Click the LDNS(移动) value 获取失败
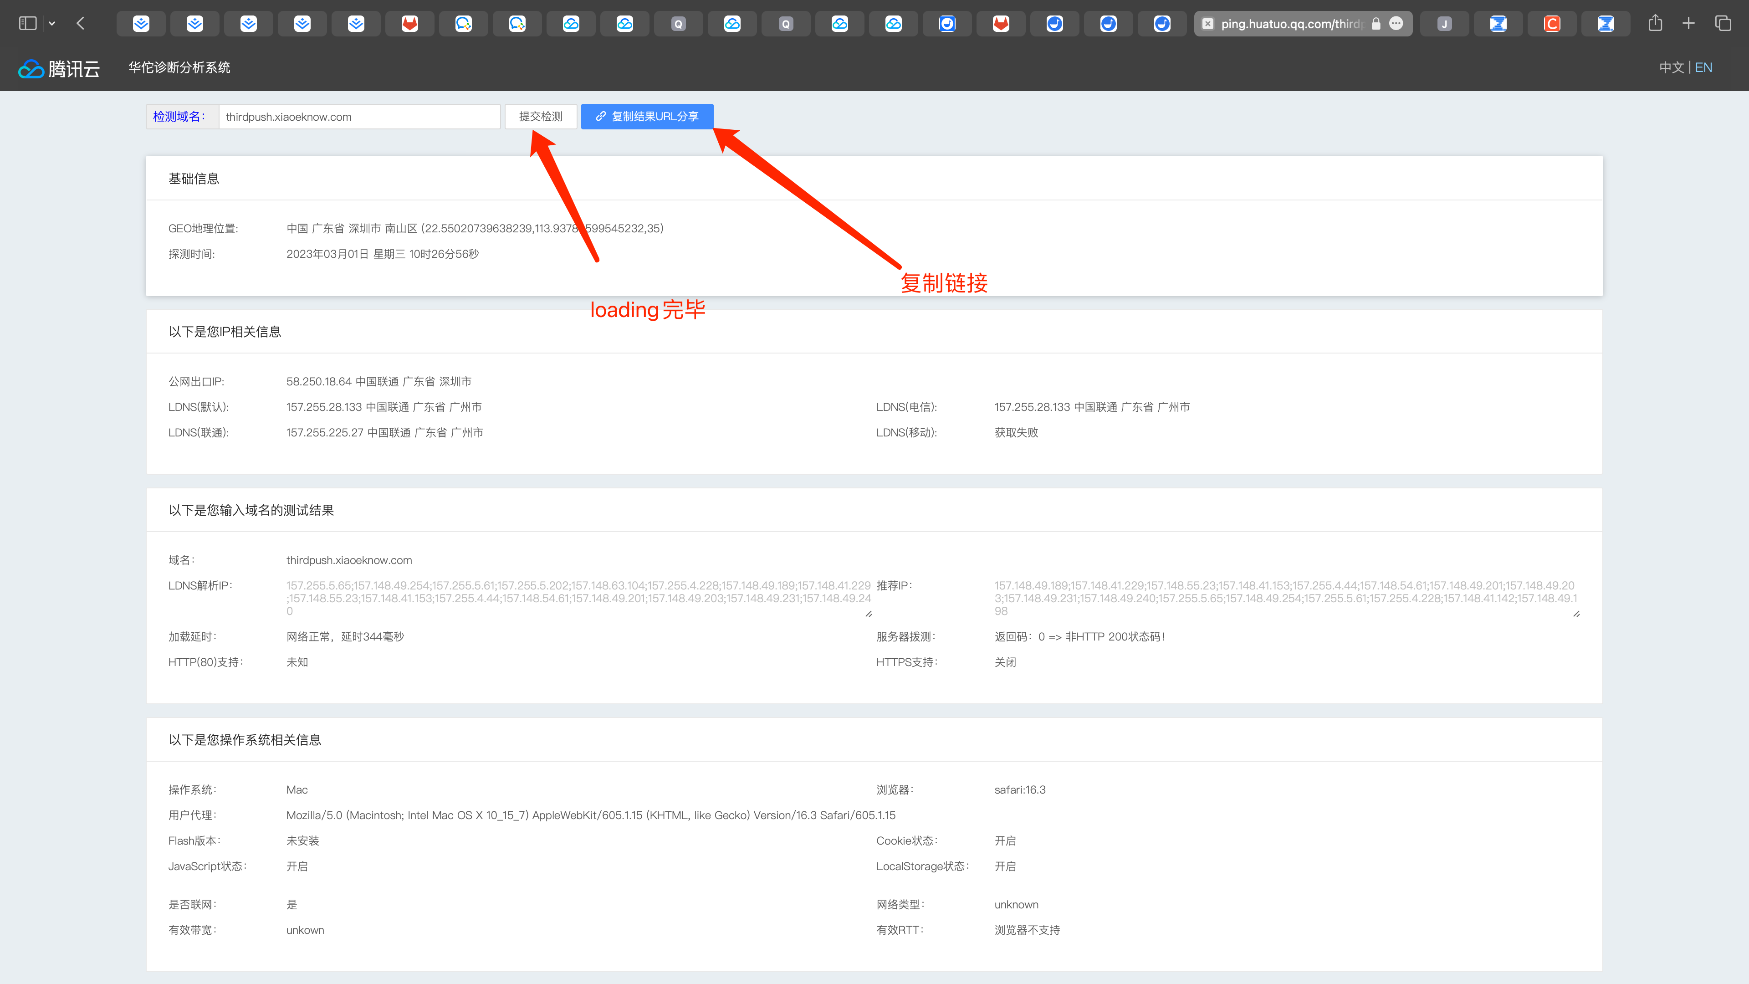The image size is (1749, 984). point(1016,433)
